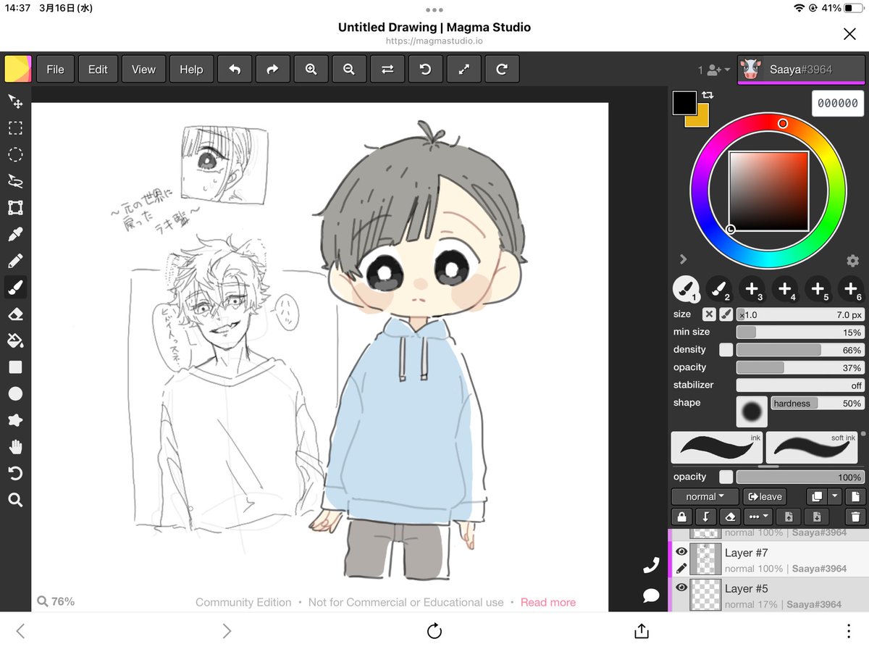Select the move/select arrow tool
Image resolution: width=869 pixels, height=652 pixels.
(x=15, y=101)
